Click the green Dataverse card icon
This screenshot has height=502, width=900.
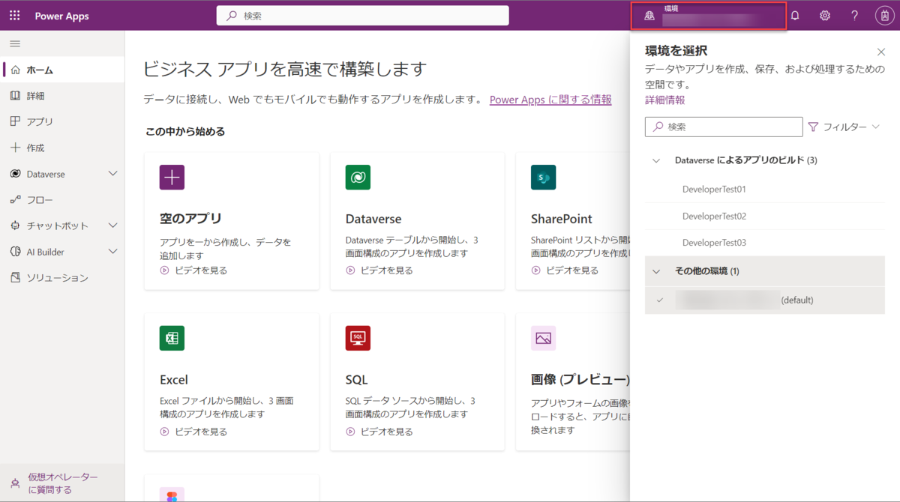point(358,178)
